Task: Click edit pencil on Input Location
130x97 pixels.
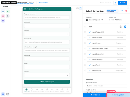Action: 90,38
